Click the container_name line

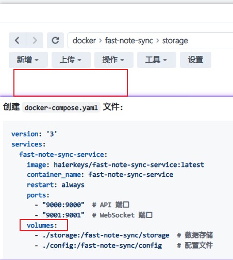pyautogui.click(x=100, y=175)
